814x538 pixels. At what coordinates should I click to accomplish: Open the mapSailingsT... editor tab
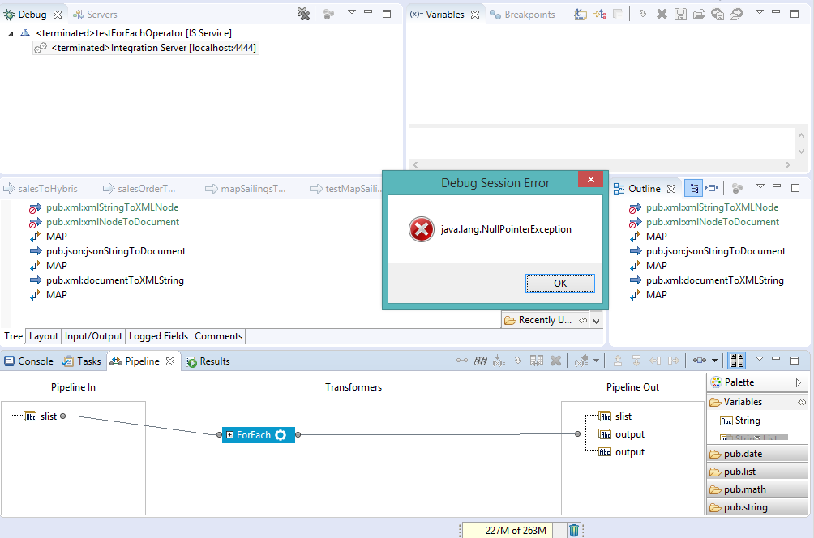(x=246, y=188)
